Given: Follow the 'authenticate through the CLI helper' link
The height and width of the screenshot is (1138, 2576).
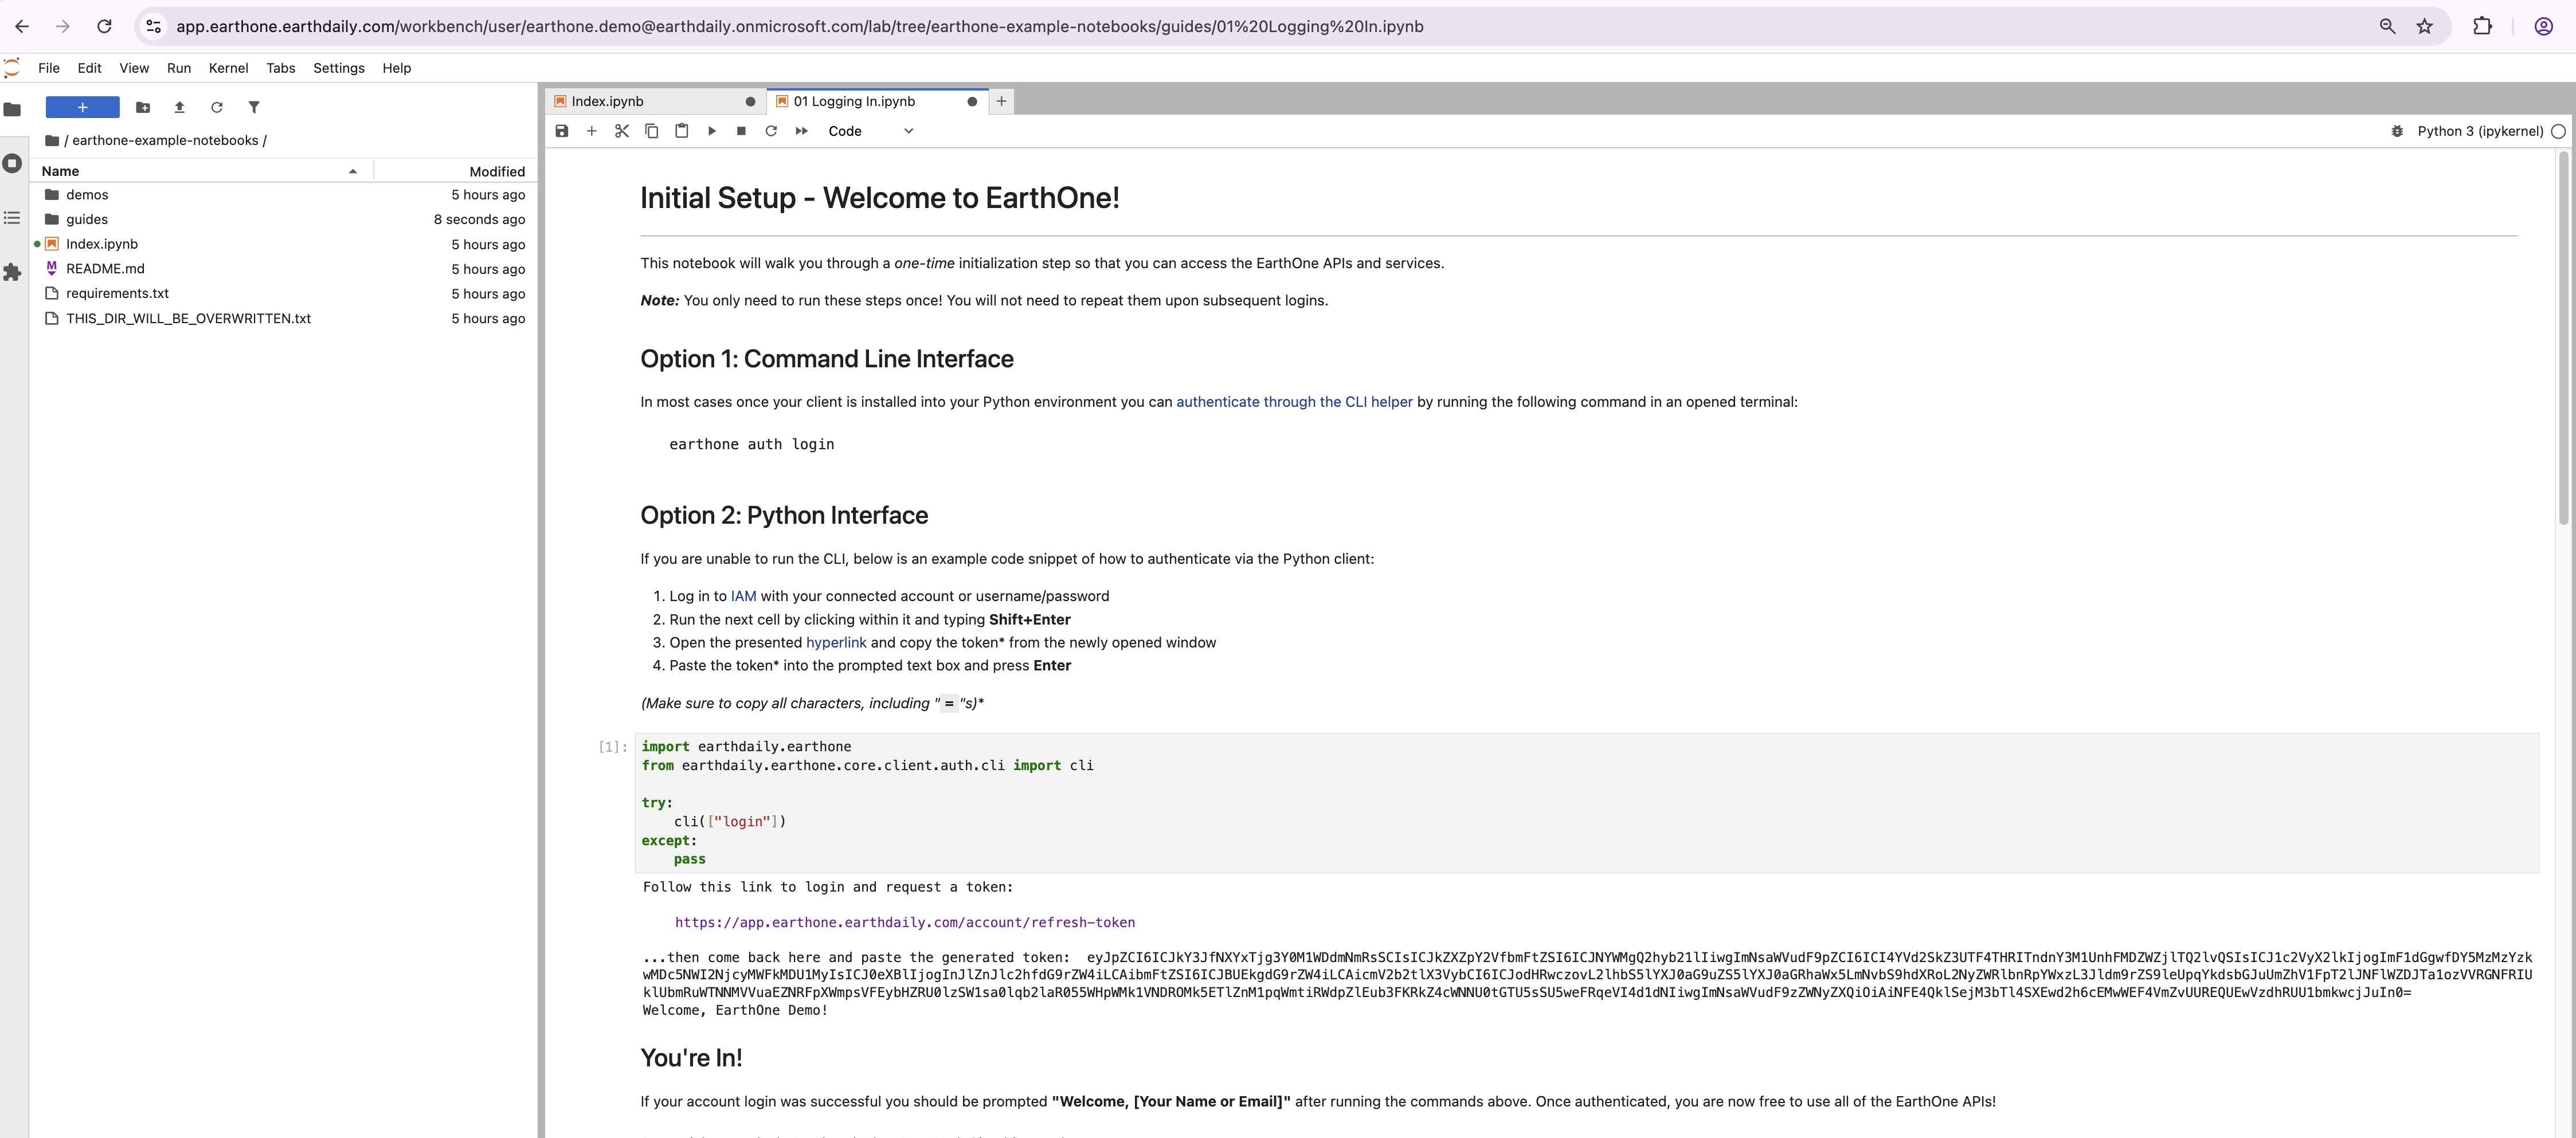Looking at the screenshot, I should pos(1294,402).
